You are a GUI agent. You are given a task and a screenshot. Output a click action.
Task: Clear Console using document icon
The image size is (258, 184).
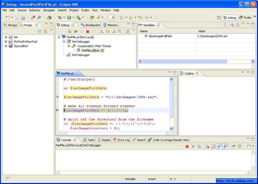pyautogui.click(x=207, y=146)
